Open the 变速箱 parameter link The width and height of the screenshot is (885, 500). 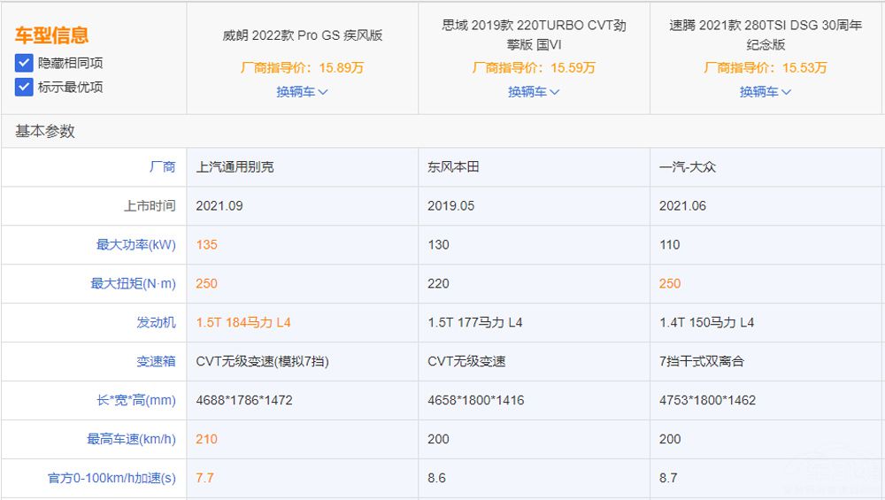[156, 361]
